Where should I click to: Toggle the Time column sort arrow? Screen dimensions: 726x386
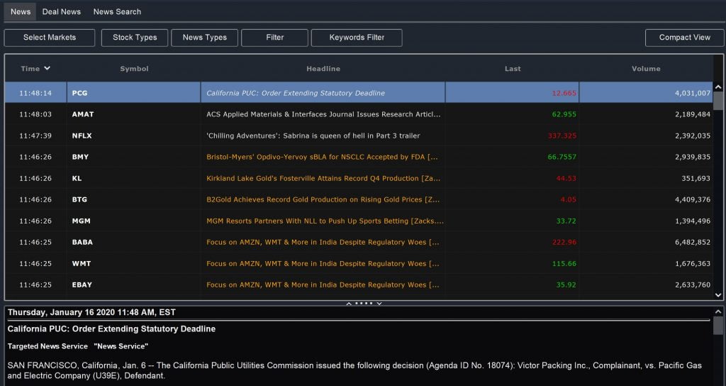click(x=47, y=68)
